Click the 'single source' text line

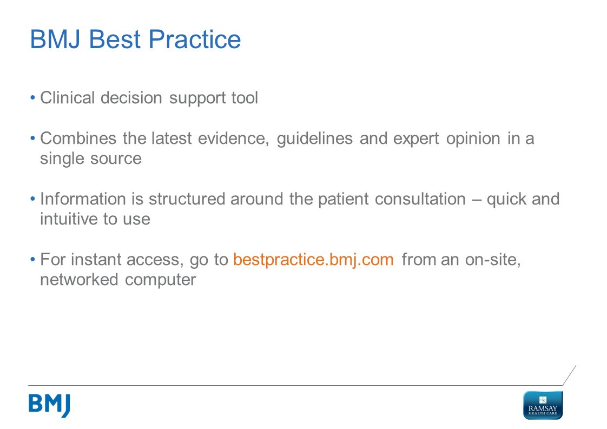coord(91,159)
